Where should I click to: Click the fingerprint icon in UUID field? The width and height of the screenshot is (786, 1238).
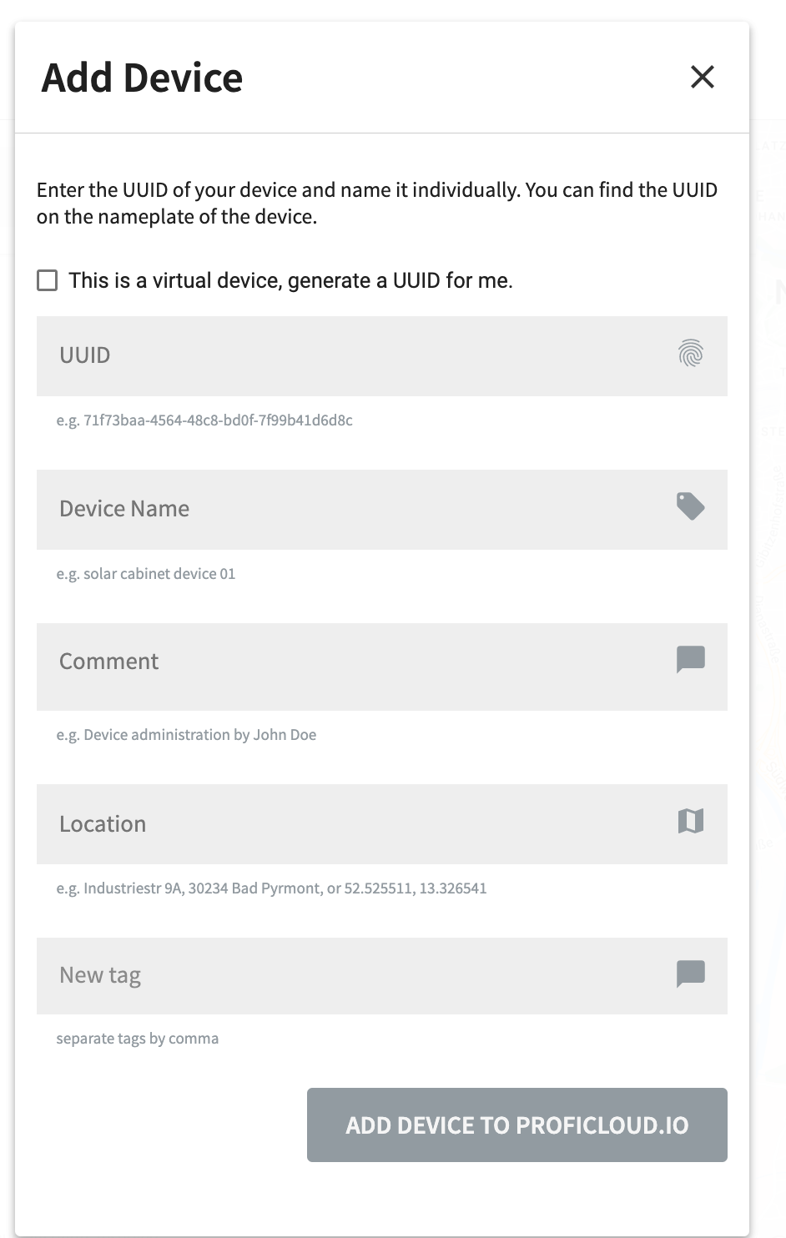point(691,354)
